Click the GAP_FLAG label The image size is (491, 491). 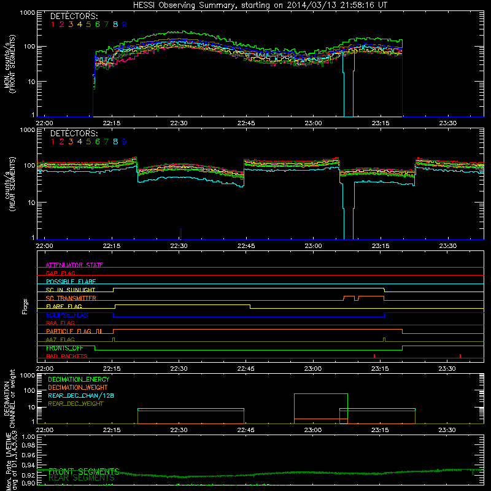coord(60,273)
